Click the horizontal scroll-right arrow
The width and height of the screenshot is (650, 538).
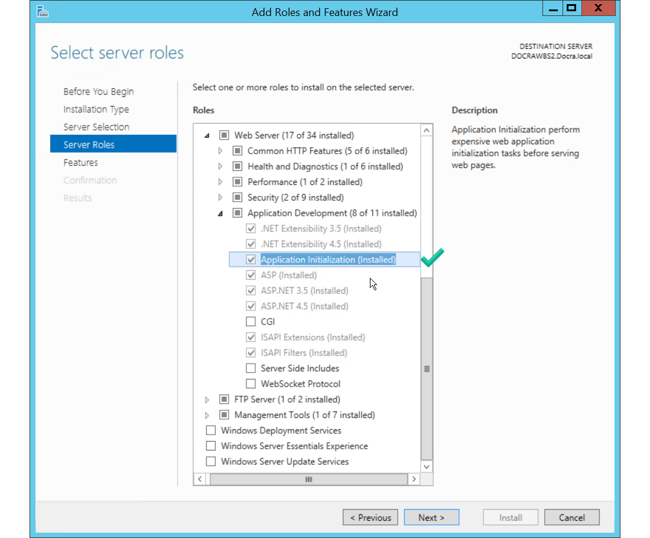click(x=414, y=479)
